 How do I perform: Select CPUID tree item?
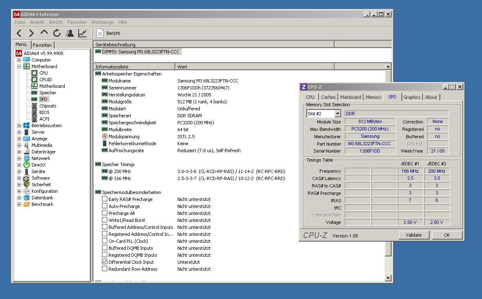tap(45, 80)
